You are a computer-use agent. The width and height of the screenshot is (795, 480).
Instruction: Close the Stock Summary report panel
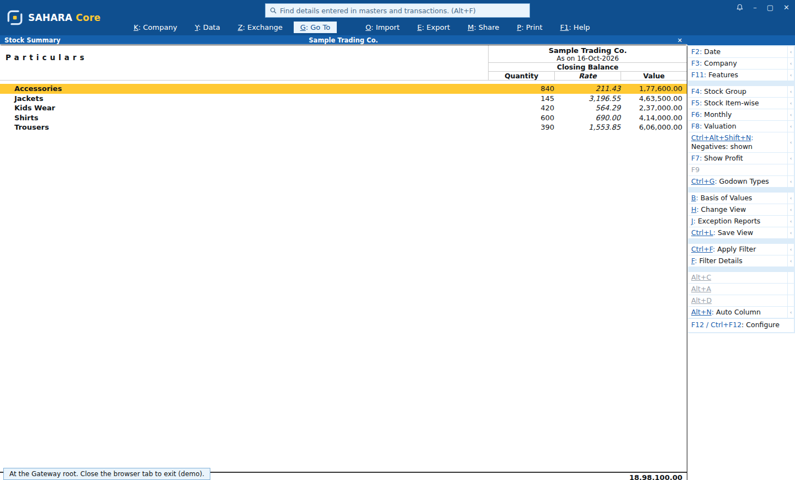point(680,40)
